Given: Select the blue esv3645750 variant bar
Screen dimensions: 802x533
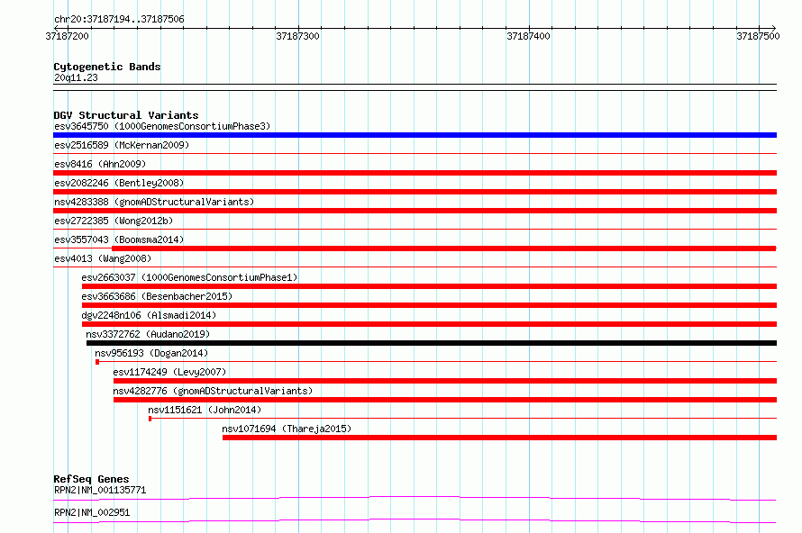Looking at the screenshot, I should [x=415, y=135].
